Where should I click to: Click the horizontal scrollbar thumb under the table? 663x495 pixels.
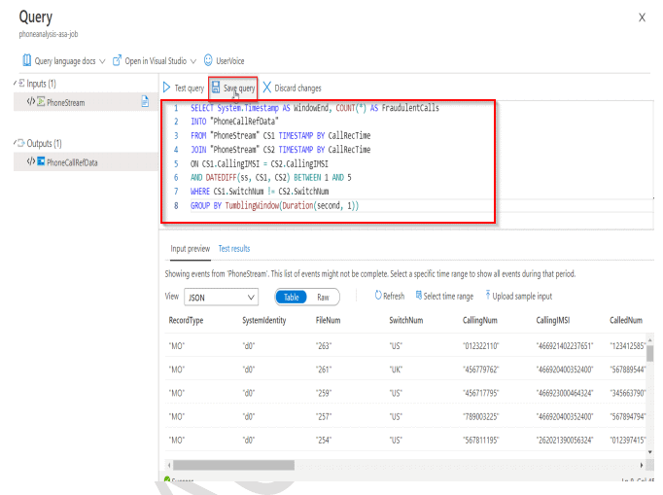234,466
